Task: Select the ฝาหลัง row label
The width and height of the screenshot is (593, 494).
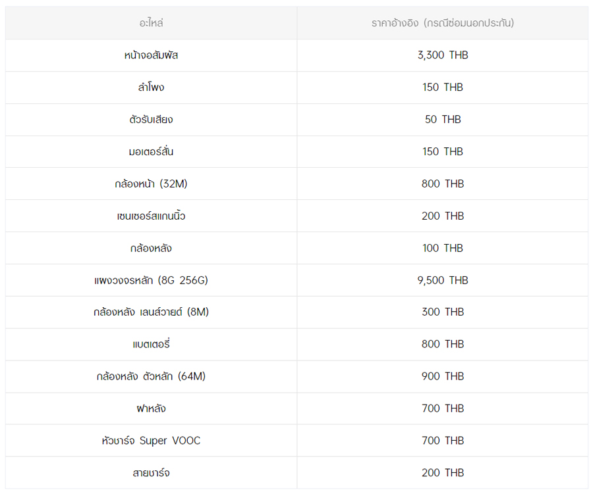Action: [x=151, y=408]
